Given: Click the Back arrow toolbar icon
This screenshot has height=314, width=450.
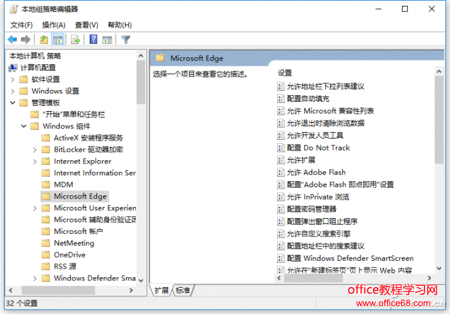Looking at the screenshot, I should click(x=12, y=39).
